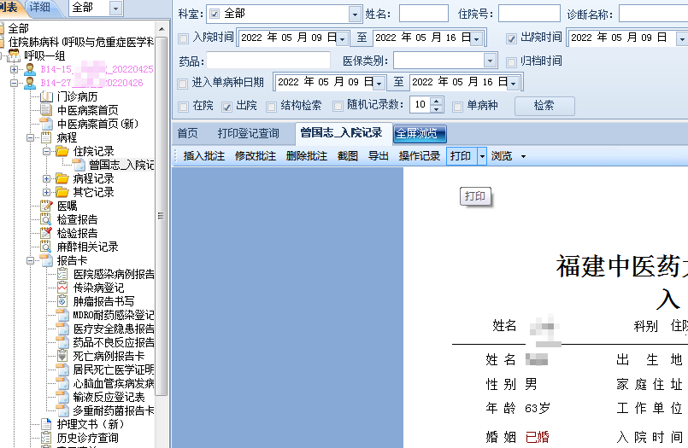
Task: Click the 检索 search button
Action: tap(544, 106)
